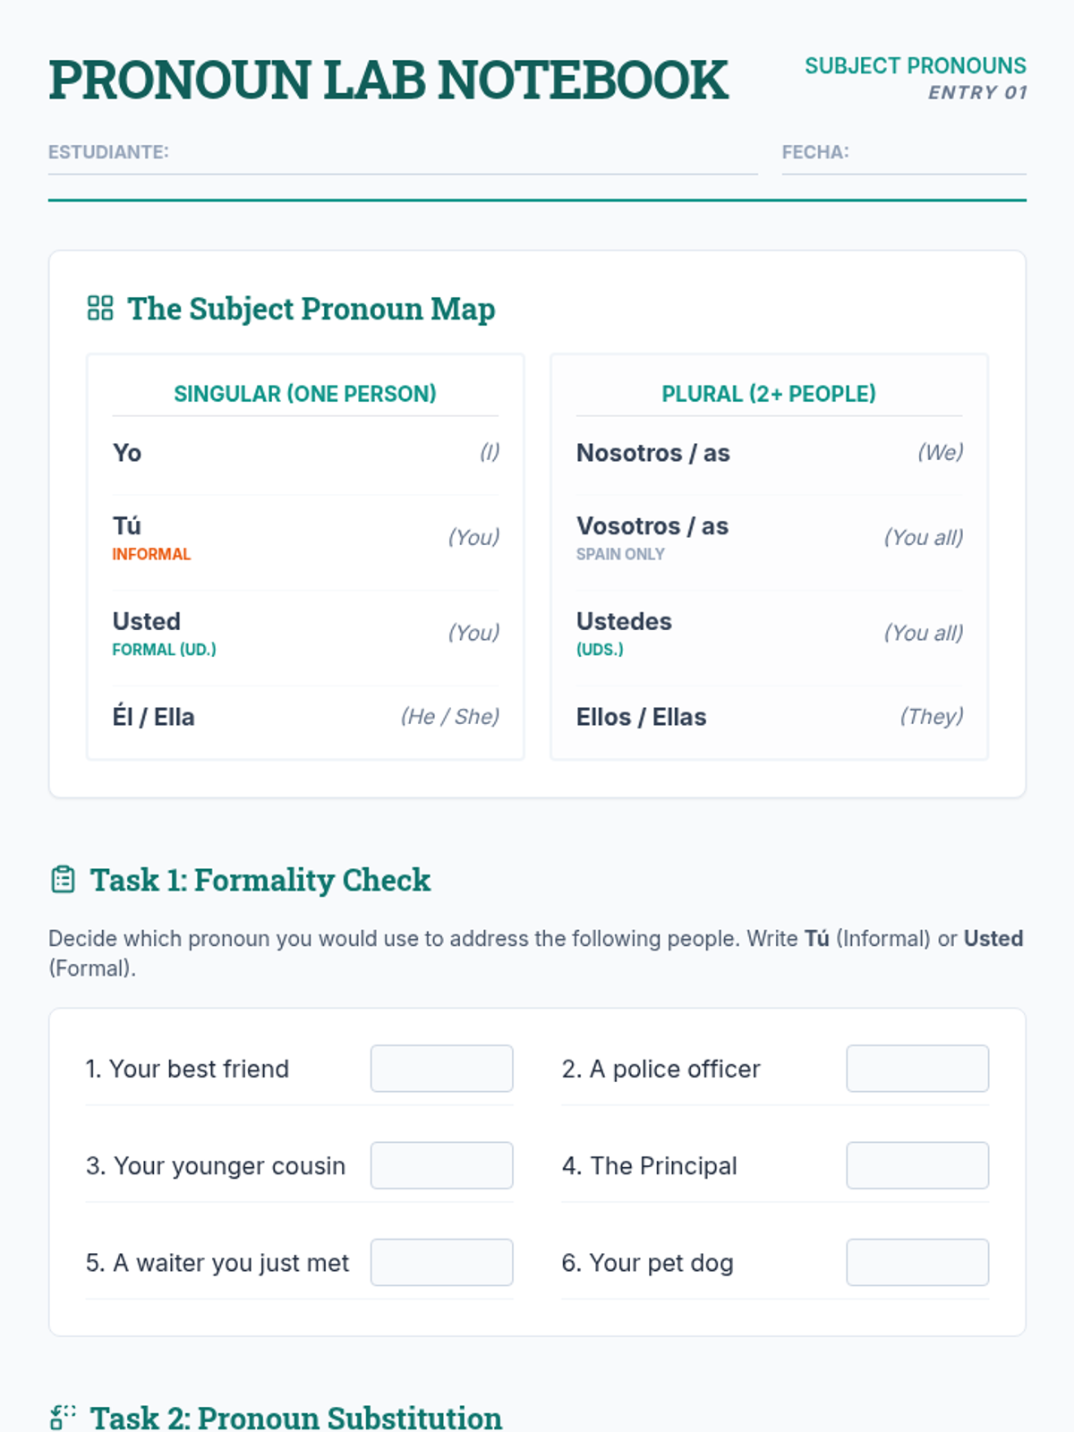Click the Ellos / Ellas pronoun entry

click(x=641, y=717)
